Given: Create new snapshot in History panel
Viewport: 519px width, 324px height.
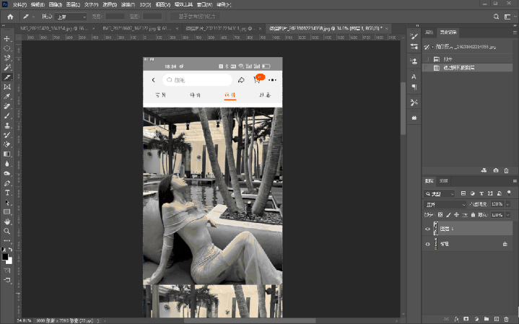Looking at the screenshot, I should (x=496, y=170).
